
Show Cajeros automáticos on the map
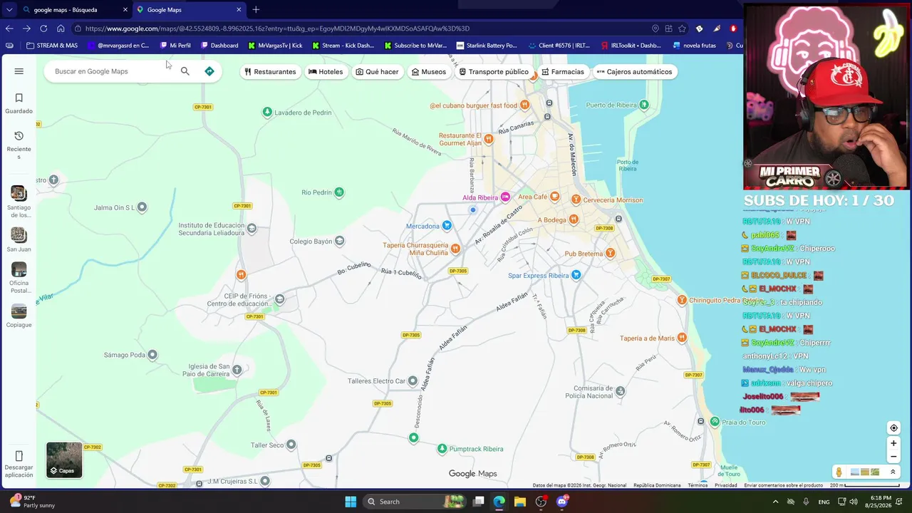pos(635,72)
